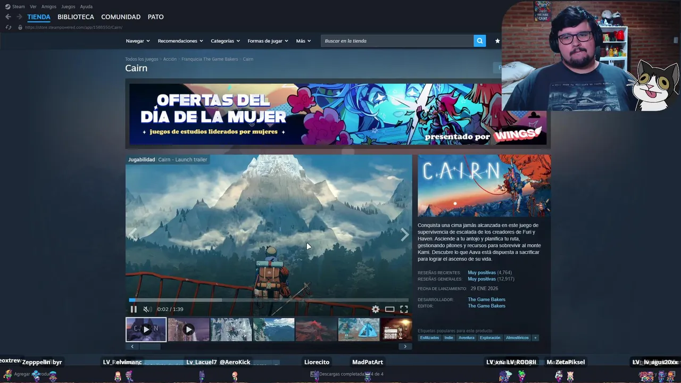The width and height of the screenshot is (681, 383).
Task: Switch to the BIBLIOTECA tab
Action: [76, 17]
